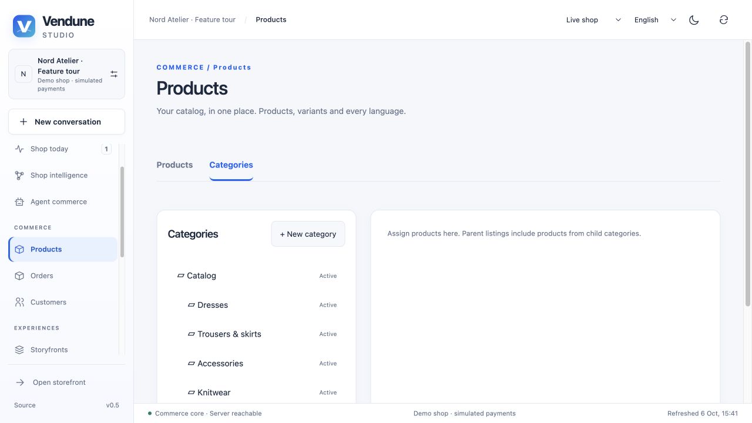752x423 pixels.
Task: Go to Customers in sidebar
Action: point(63,302)
